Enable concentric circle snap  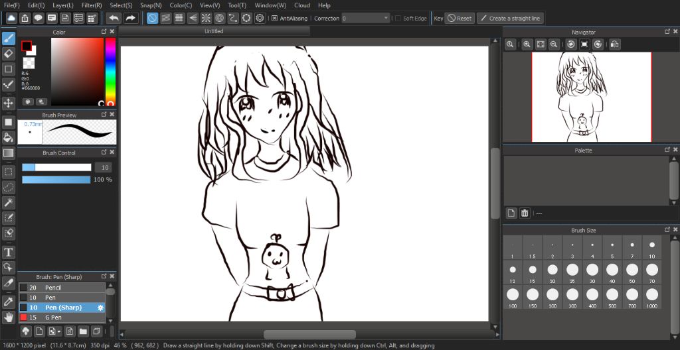219,18
